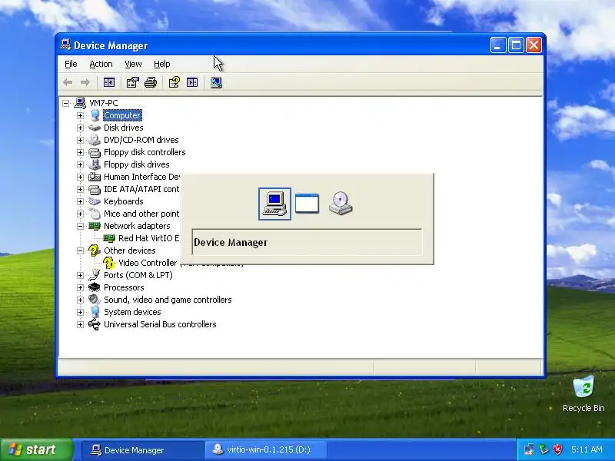615x461 pixels.
Task: Expand DVD/CD-ROM drives category
Action: coord(81,140)
